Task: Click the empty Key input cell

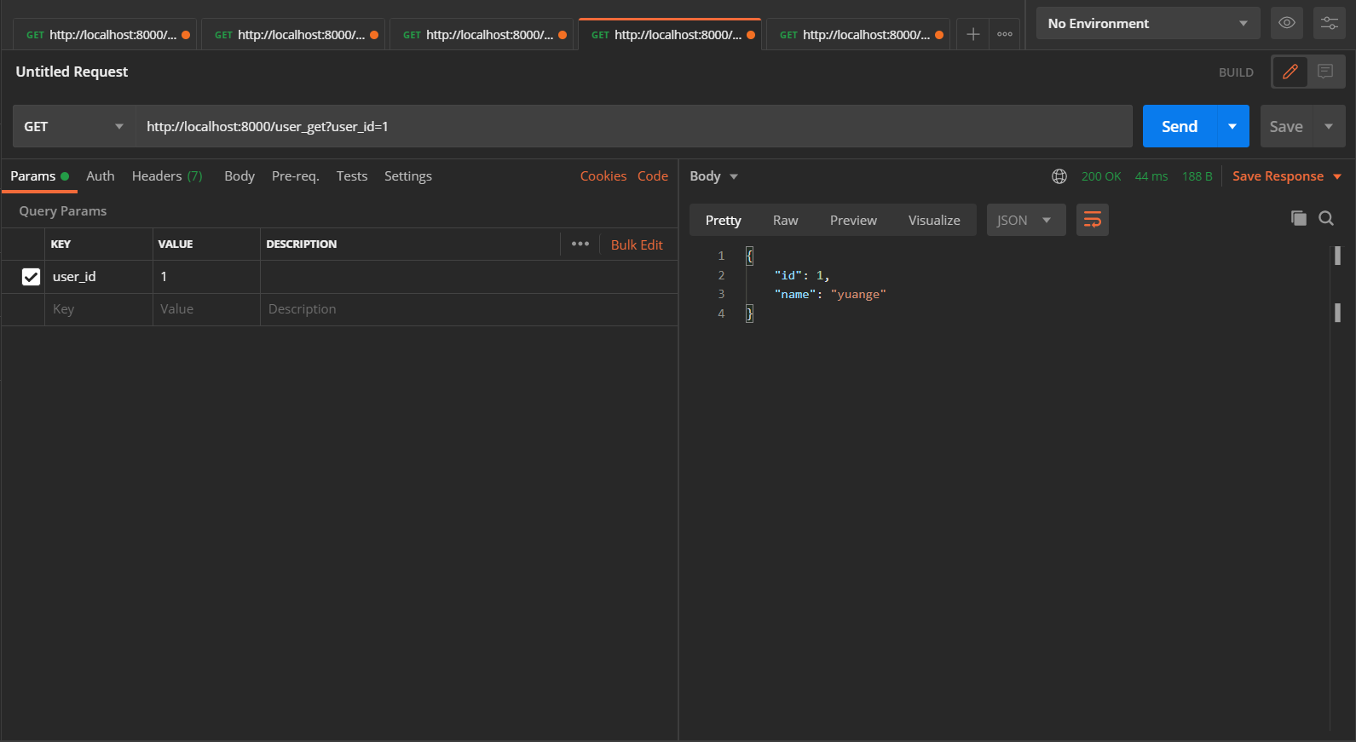Action: tap(98, 309)
